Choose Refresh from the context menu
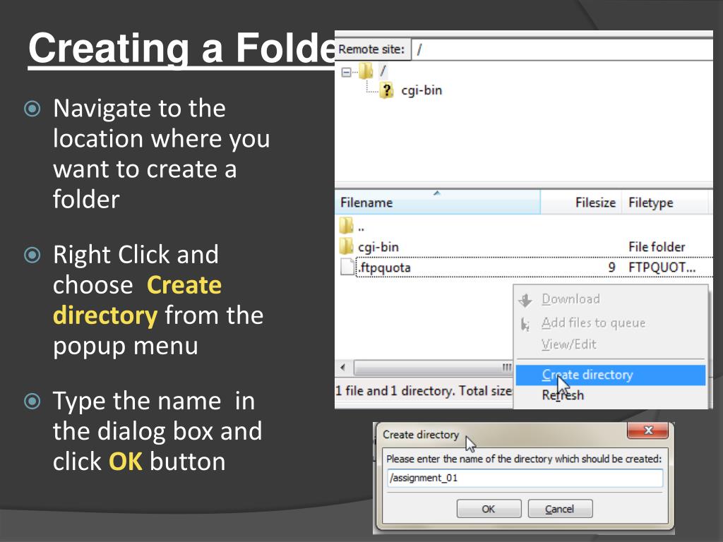 pyautogui.click(x=563, y=395)
